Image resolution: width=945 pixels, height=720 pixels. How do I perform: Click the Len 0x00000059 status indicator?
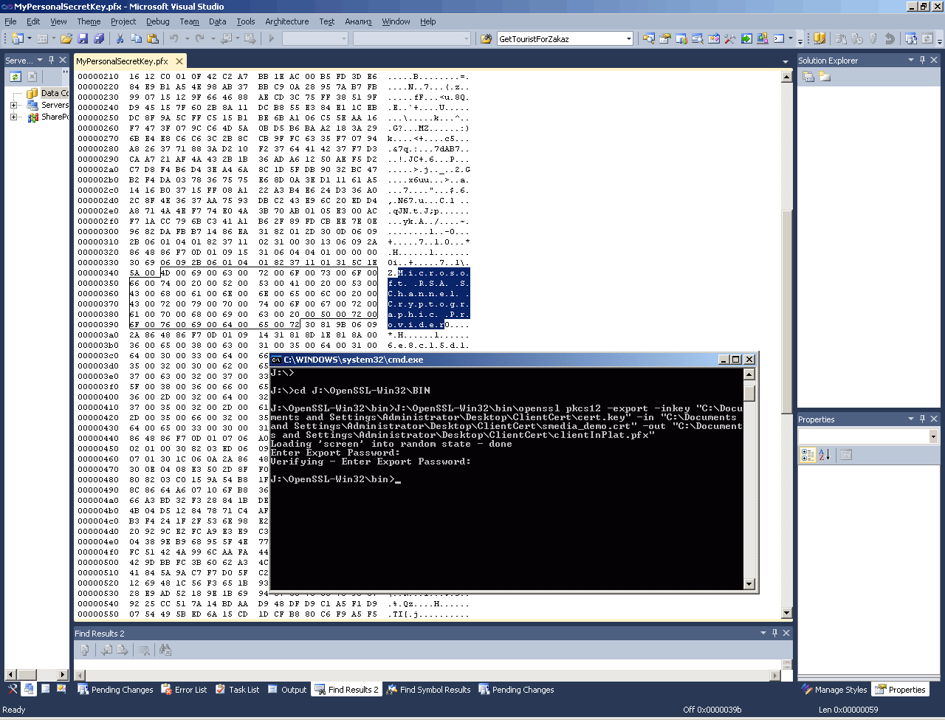tap(848, 710)
